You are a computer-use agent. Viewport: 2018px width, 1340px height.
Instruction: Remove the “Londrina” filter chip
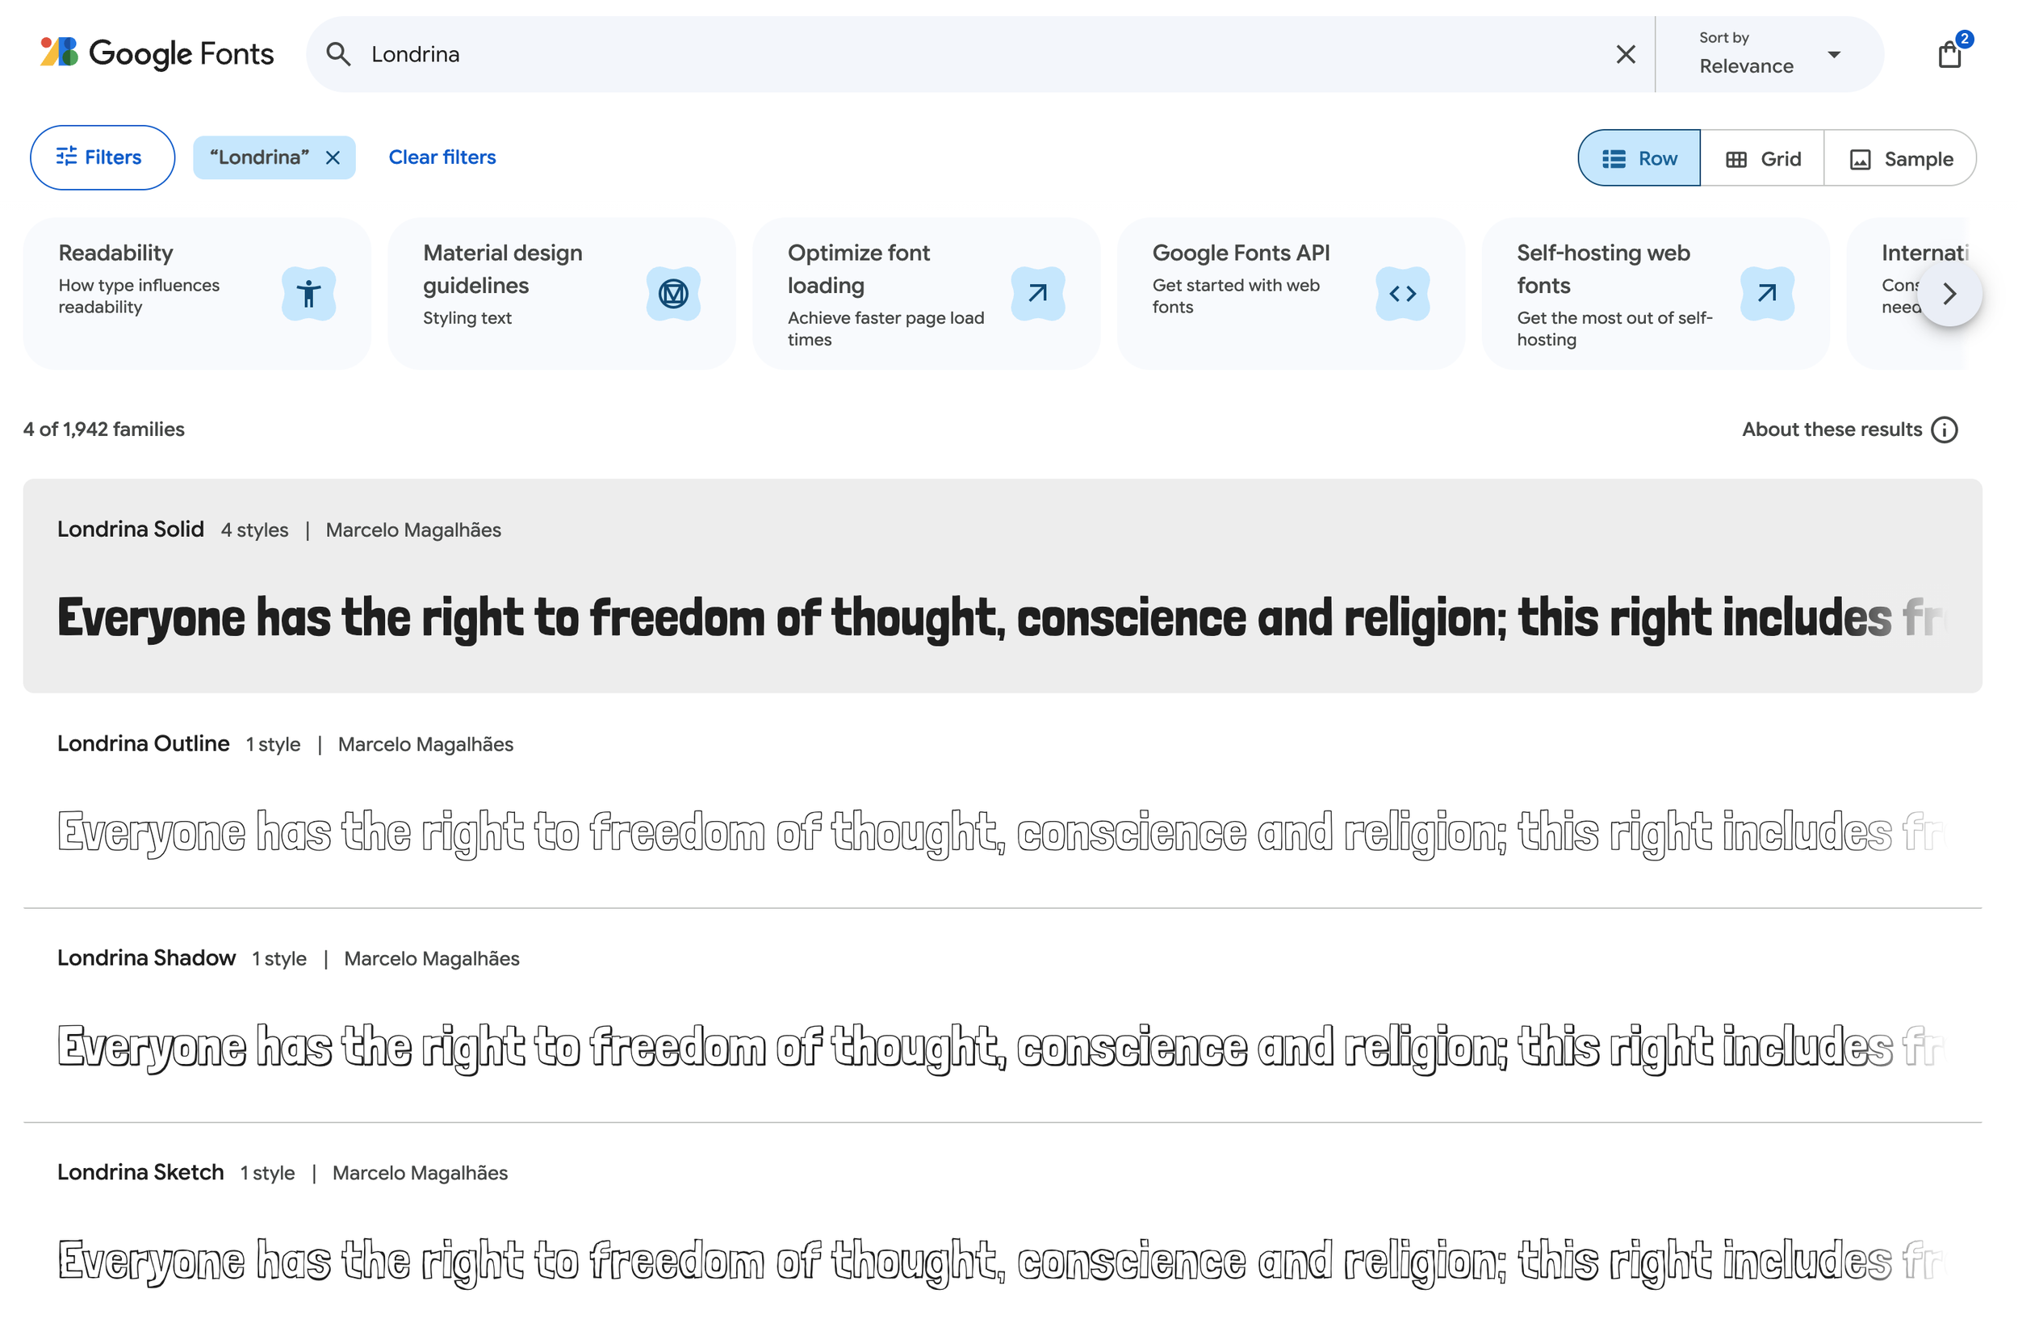333,158
